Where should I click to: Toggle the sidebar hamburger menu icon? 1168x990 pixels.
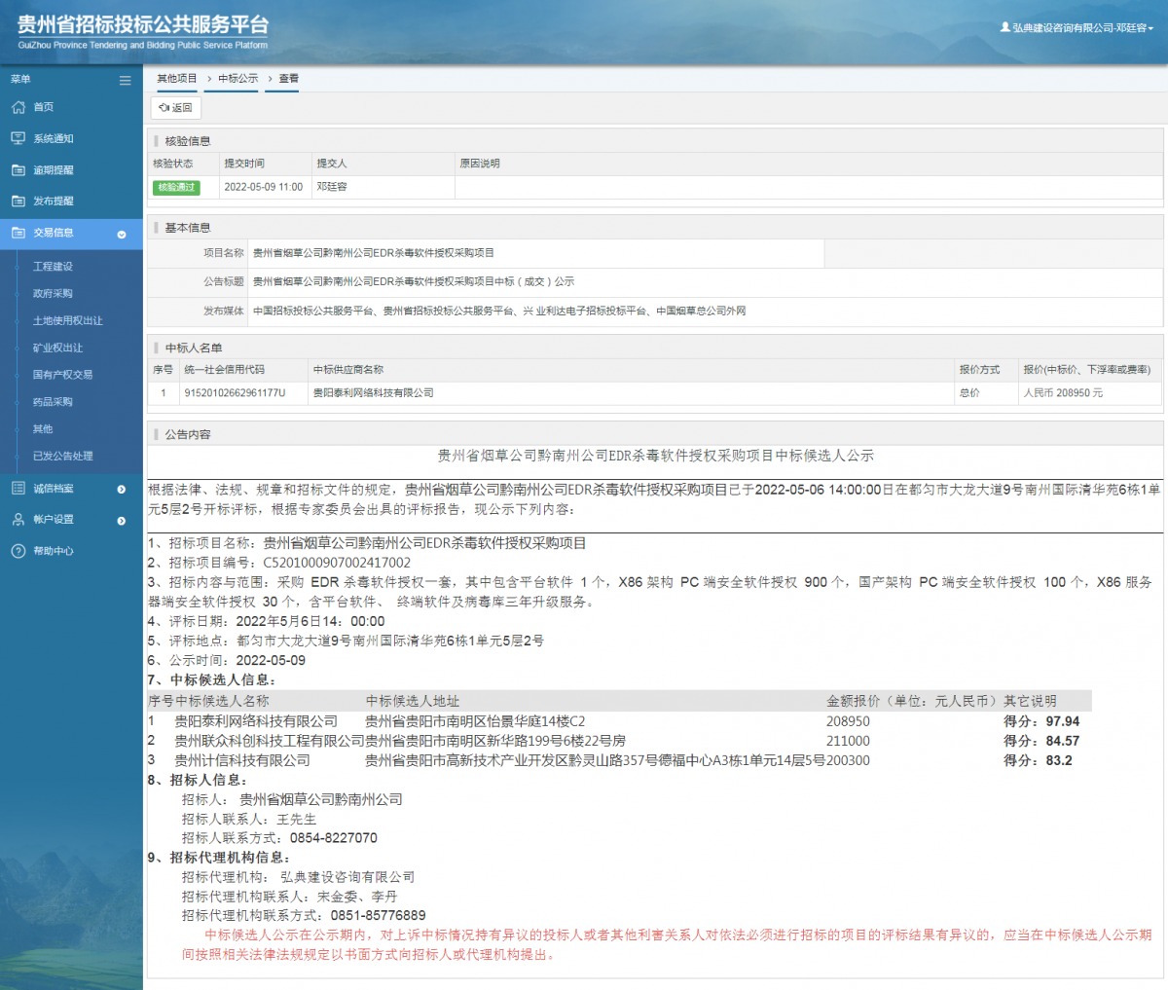click(x=125, y=80)
